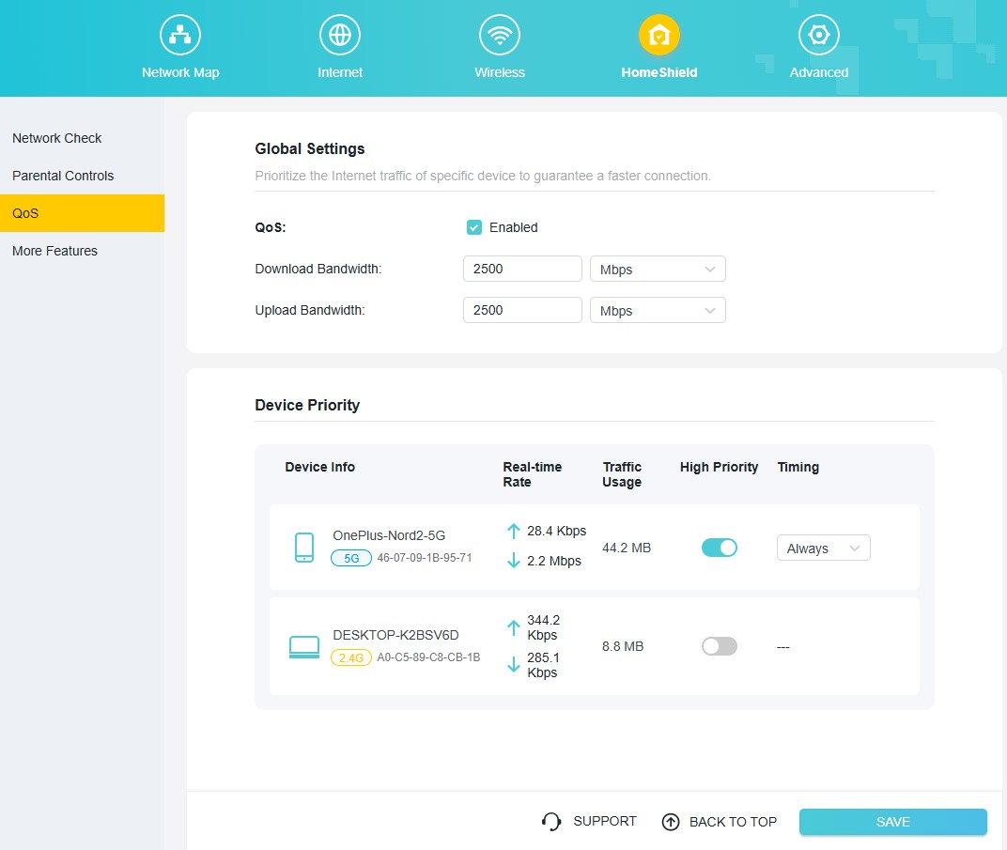This screenshot has height=850, width=1007.
Task: Open the Advanced gear icon
Action: coord(819,36)
